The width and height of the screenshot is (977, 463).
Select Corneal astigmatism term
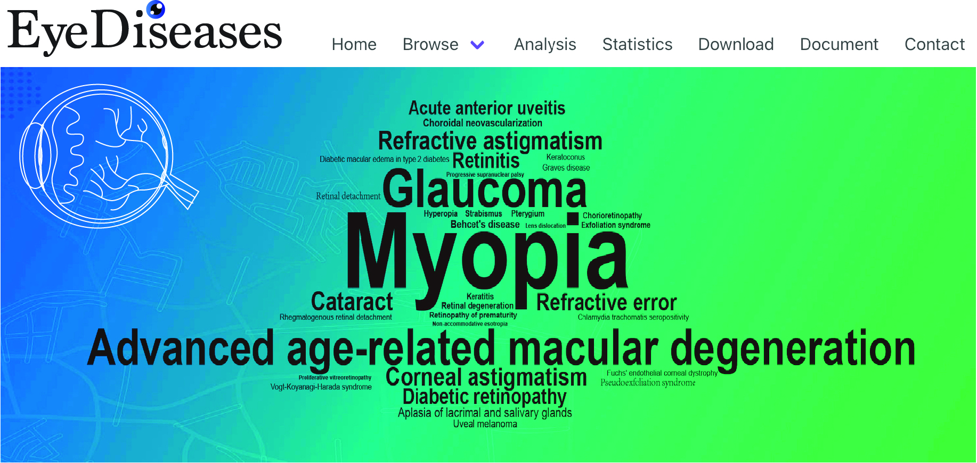(486, 377)
